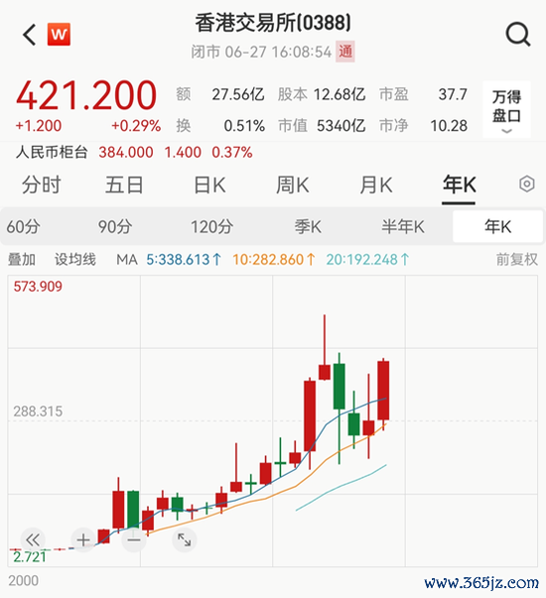The width and height of the screenshot is (546, 598).
Task: Open the search magnifier icon
Action: click(518, 35)
